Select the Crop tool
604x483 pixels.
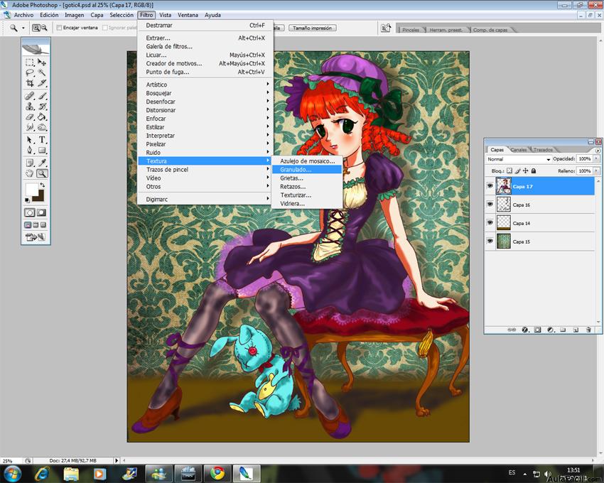click(30, 83)
